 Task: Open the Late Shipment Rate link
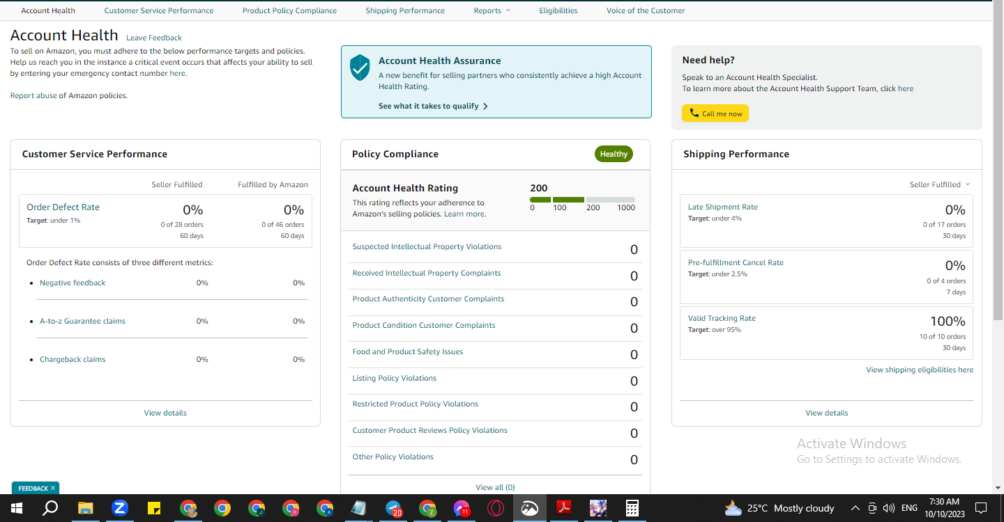tap(722, 207)
